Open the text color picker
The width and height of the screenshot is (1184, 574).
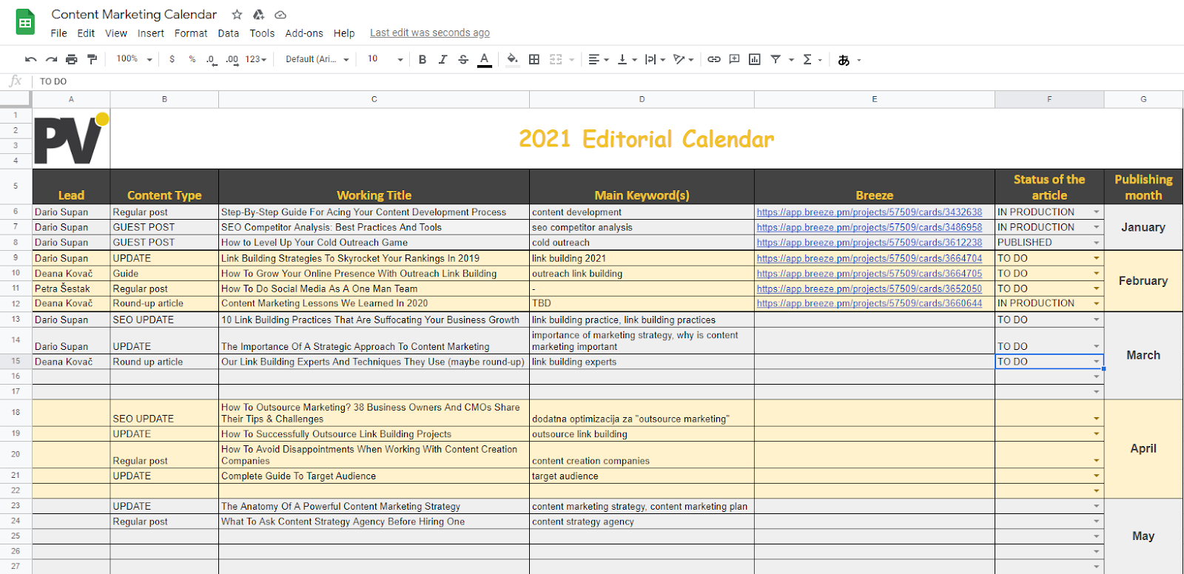pyautogui.click(x=484, y=59)
